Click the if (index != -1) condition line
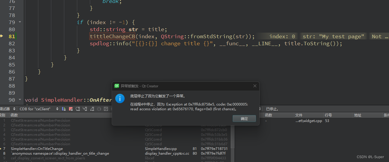The height and width of the screenshot is (162, 389). (x=106, y=22)
